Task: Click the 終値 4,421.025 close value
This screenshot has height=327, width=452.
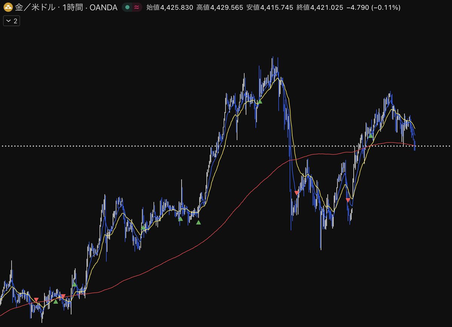Action: (x=320, y=7)
